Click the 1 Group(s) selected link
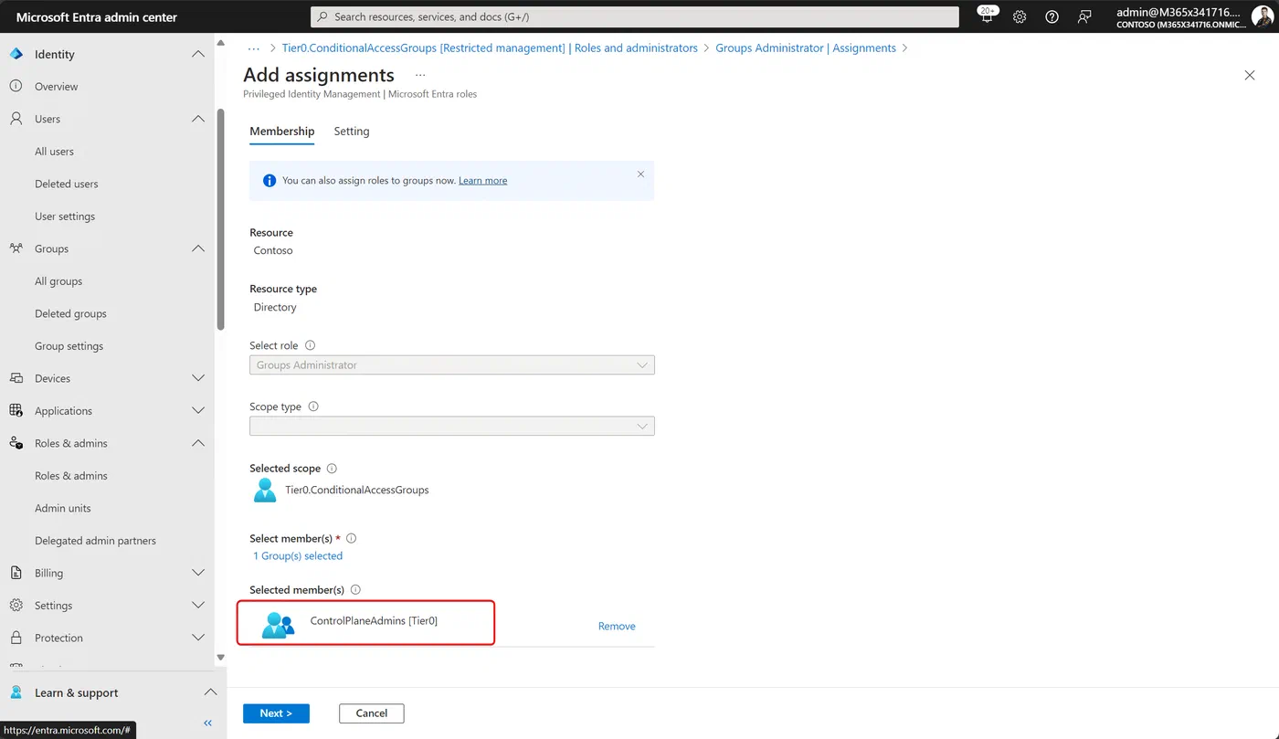1279x739 pixels. tap(298, 555)
